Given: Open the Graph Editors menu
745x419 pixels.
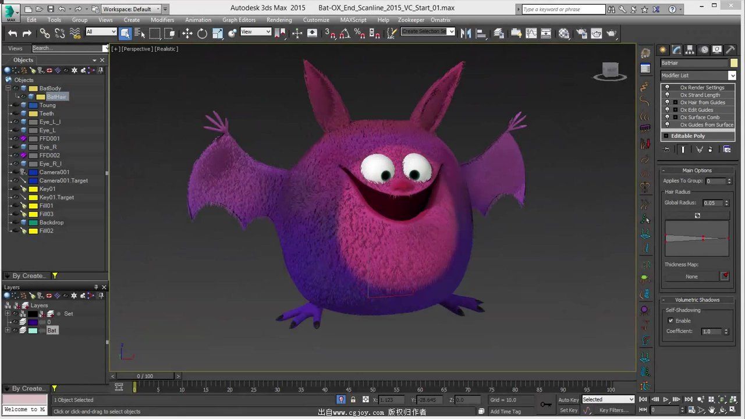Looking at the screenshot, I should pyautogui.click(x=239, y=20).
